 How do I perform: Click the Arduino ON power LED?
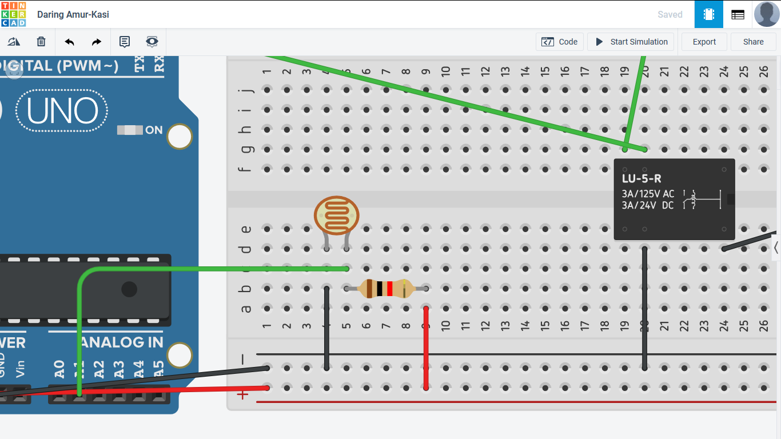coord(130,130)
